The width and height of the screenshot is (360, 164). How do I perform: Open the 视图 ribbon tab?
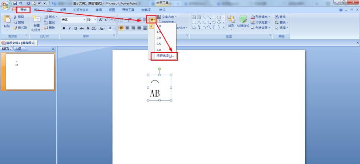point(112,10)
